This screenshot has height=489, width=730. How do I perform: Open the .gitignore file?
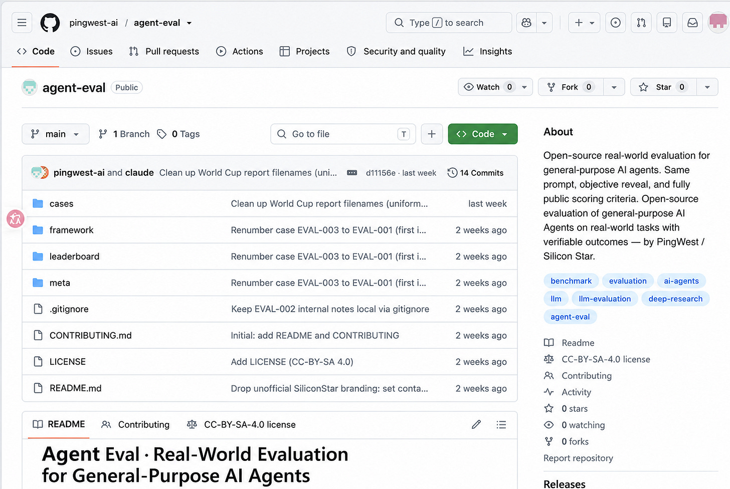[69, 309]
